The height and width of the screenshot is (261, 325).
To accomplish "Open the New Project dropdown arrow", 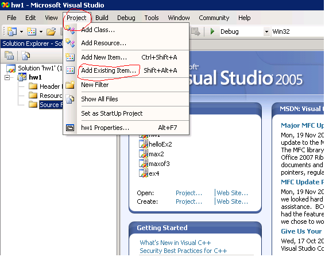I will pyautogui.click(x=22, y=32).
